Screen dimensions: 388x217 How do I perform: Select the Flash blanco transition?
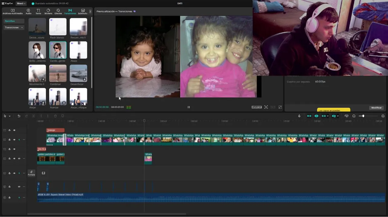(x=58, y=27)
